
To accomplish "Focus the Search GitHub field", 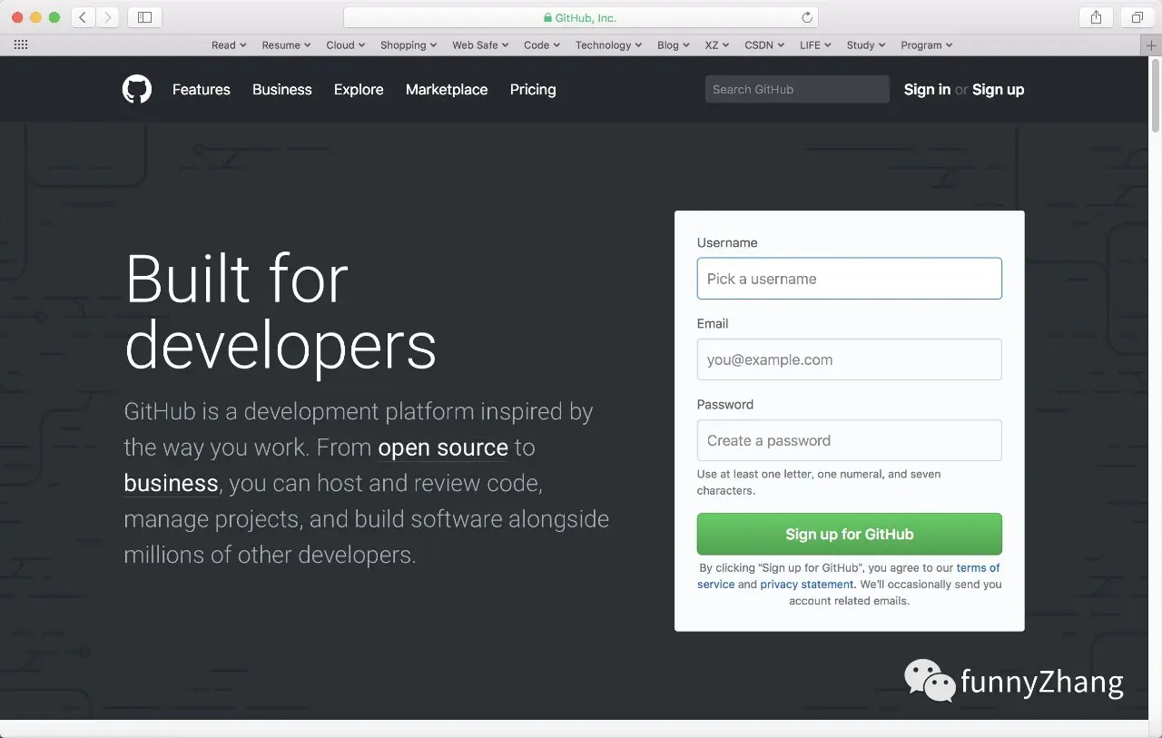I will (x=797, y=89).
